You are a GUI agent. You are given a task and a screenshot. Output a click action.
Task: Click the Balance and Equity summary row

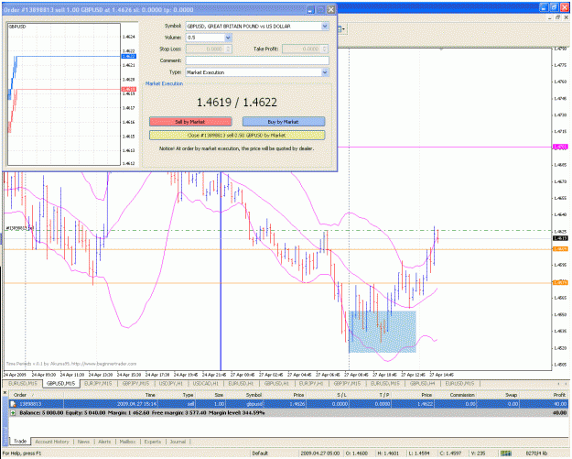pos(288,412)
